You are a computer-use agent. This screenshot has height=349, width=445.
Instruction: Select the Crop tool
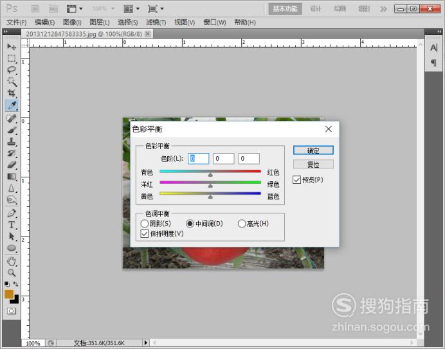pos(12,93)
